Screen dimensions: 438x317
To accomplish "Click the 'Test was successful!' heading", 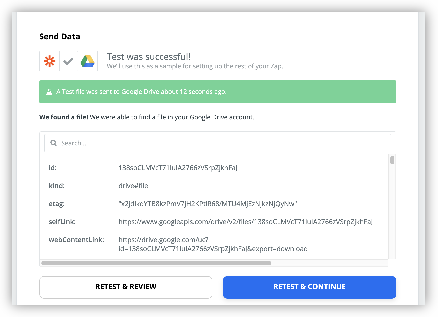I will (x=149, y=57).
